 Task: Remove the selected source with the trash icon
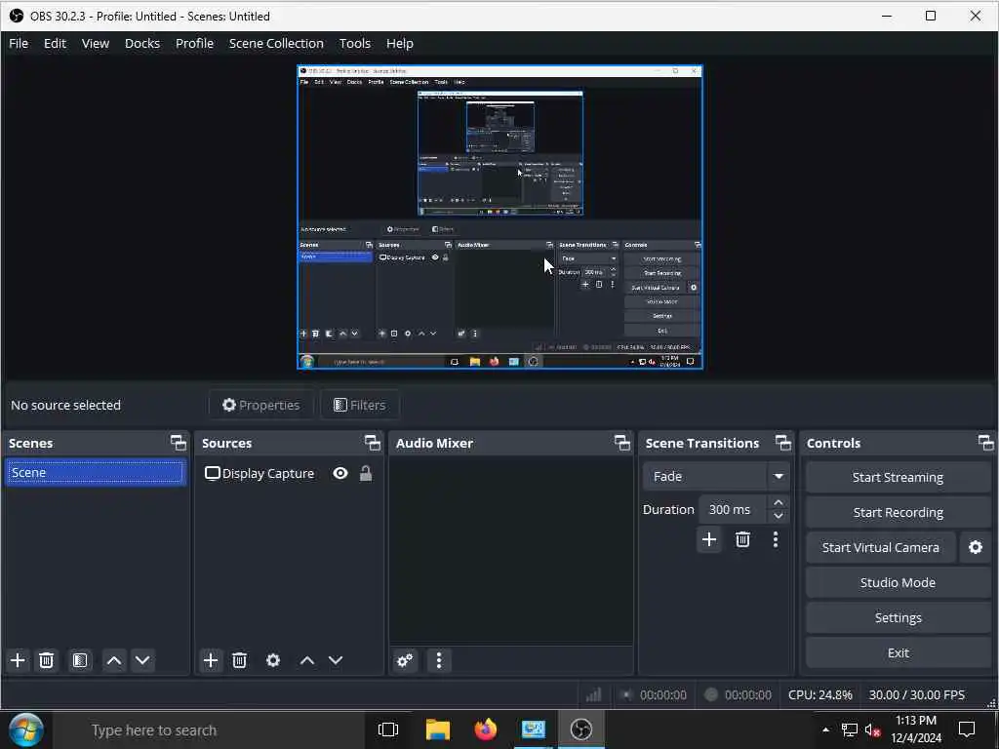click(240, 660)
